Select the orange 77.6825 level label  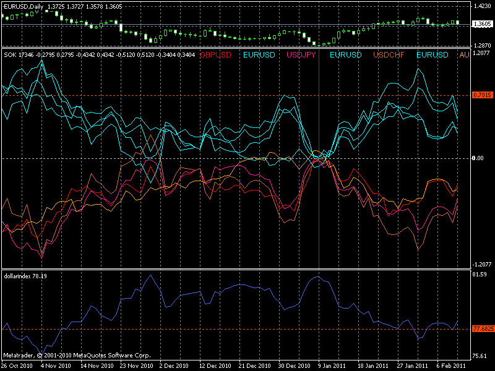point(483,329)
